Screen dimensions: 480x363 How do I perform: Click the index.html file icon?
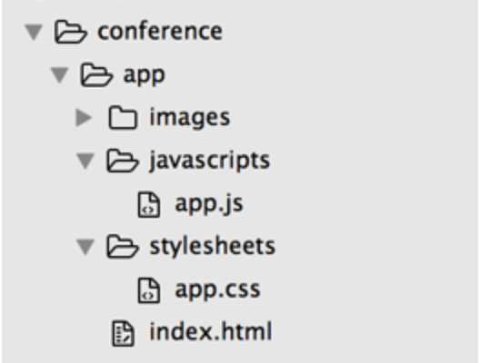(123, 333)
